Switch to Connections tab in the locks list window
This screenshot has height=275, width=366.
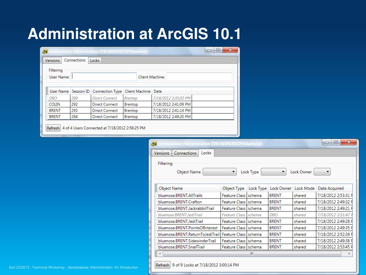coord(186,153)
